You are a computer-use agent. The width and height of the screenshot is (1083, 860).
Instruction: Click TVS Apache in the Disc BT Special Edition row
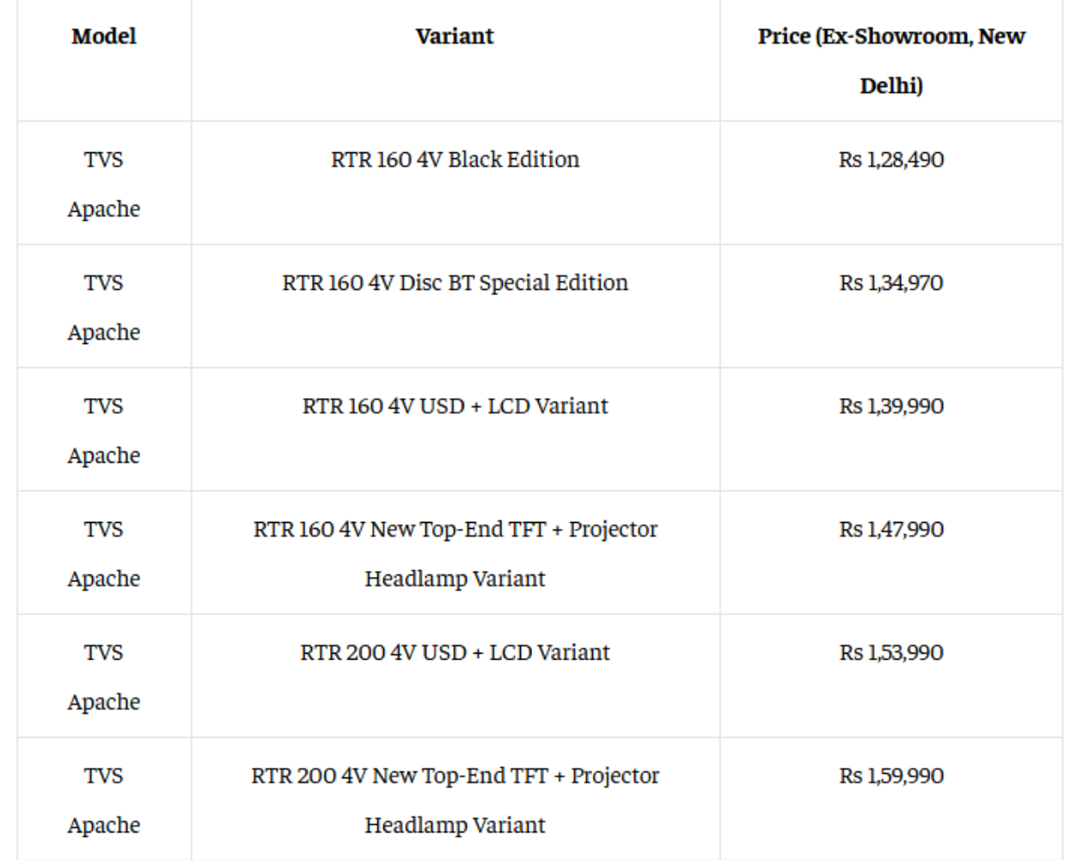click(104, 307)
